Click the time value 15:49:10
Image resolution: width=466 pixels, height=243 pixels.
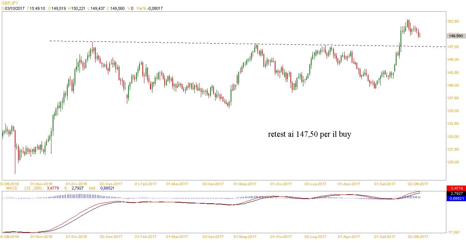click(x=38, y=8)
